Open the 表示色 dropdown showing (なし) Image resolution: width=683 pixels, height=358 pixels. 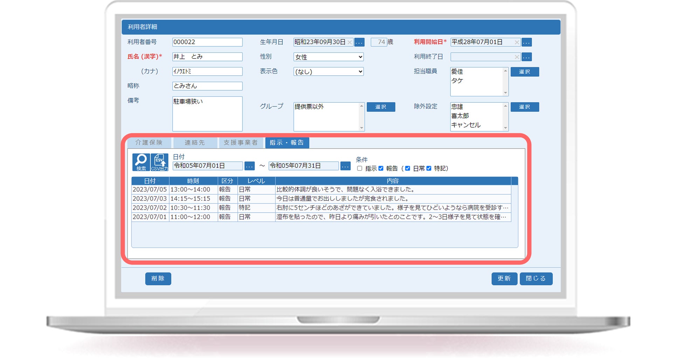pos(329,71)
